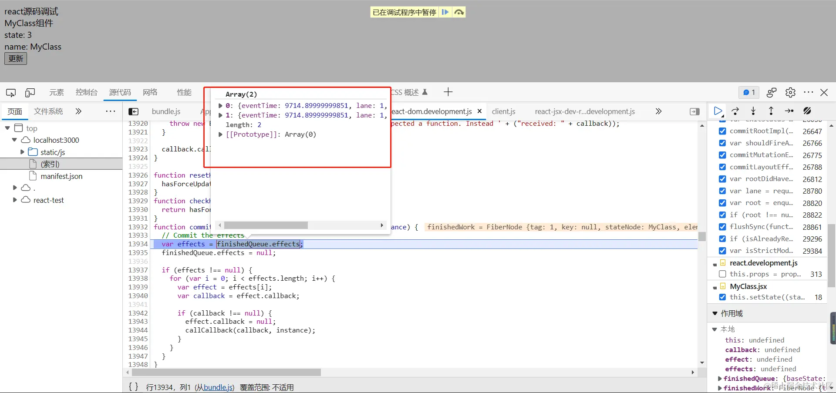Switch to the 性能 tab
The image size is (836, 393).
pyautogui.click(x=184, y=92)
